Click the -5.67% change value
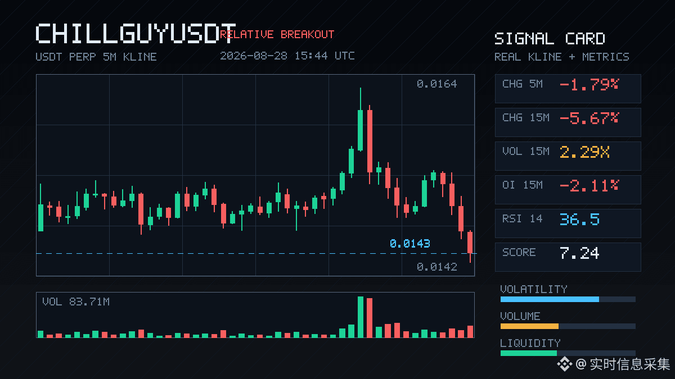 [589, 118]
